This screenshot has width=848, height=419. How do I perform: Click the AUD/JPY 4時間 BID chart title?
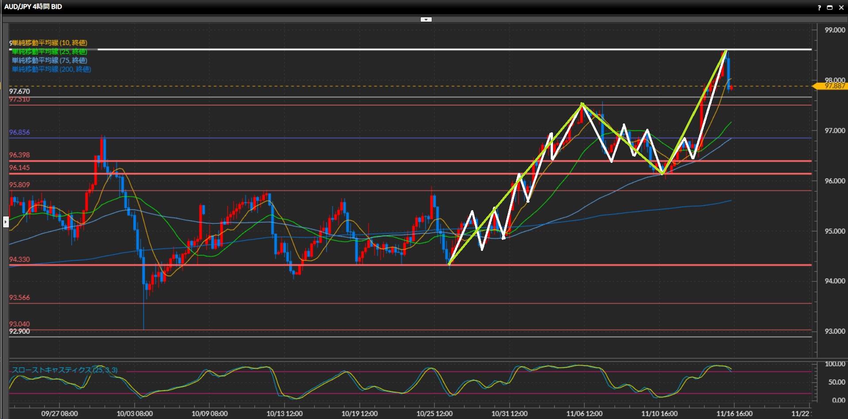click(x=33, y=7)
